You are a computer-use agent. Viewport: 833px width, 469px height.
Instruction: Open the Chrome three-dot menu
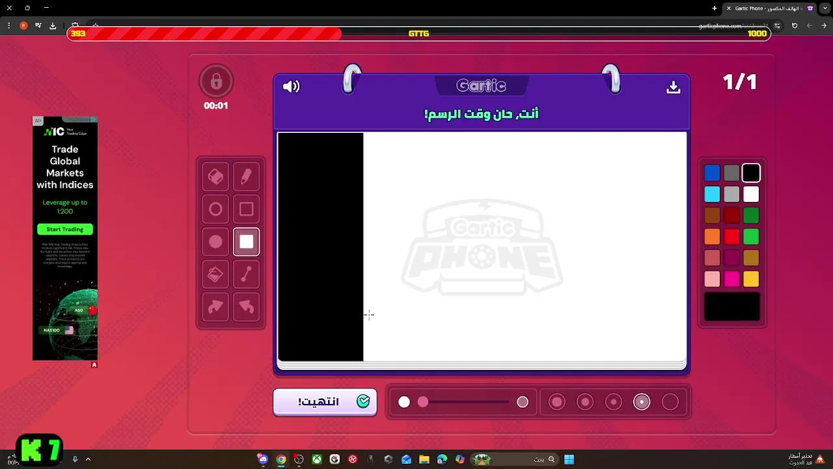[8, 25]
